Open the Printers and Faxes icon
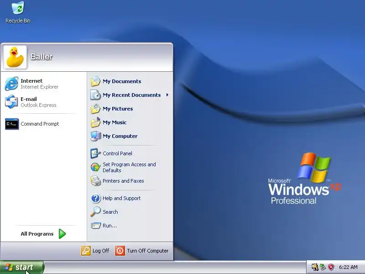Screen dimensions: 365x274 click(x=95, y=181)
